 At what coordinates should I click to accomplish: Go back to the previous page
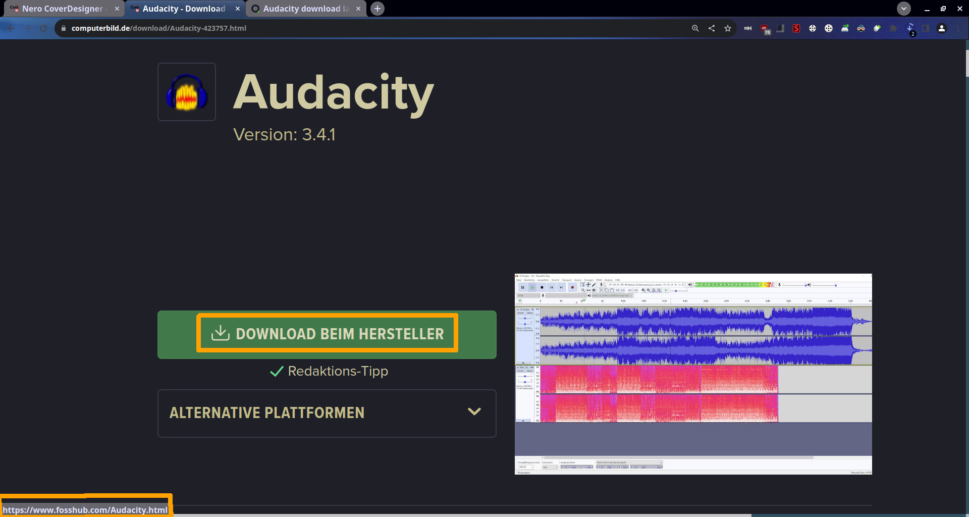11,28
